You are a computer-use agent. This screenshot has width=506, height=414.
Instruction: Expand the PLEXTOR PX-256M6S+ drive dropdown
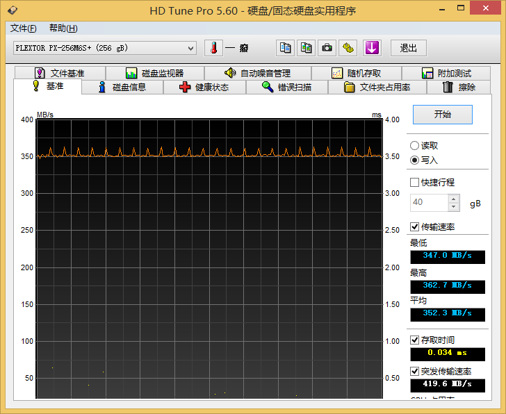[x=191, y=48]
